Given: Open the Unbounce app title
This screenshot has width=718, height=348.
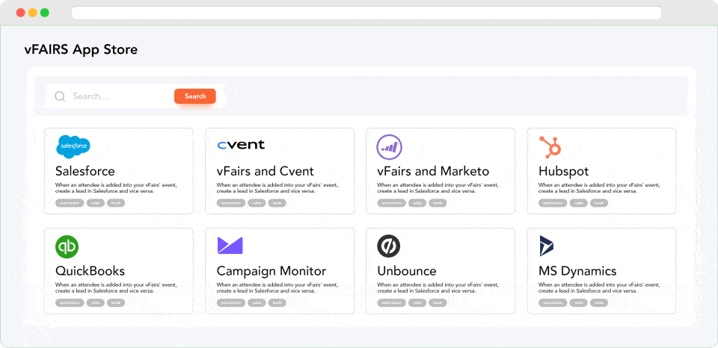Looking at the screenshot, I should 407,271.
